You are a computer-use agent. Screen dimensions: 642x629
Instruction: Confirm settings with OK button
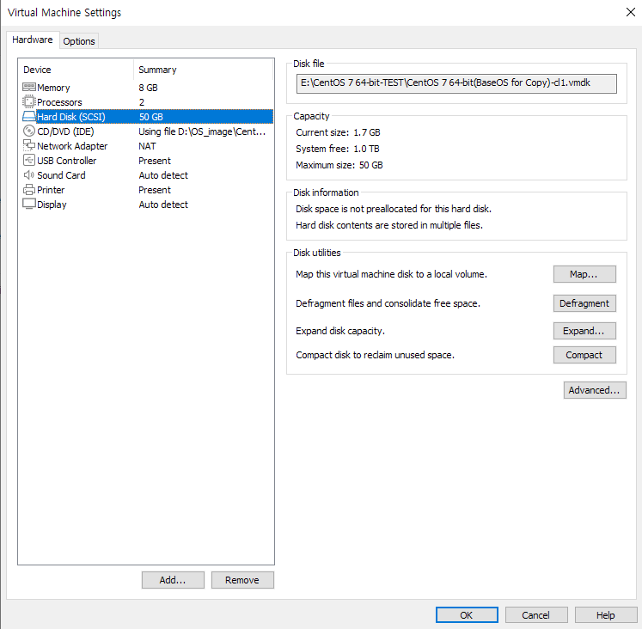tap(467, 615)
